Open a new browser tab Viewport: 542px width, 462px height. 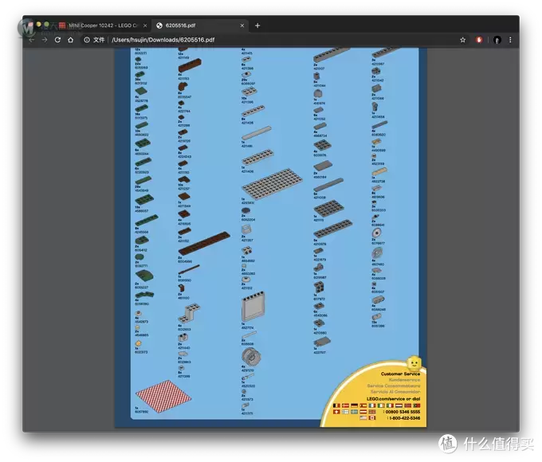click(257, 25)
